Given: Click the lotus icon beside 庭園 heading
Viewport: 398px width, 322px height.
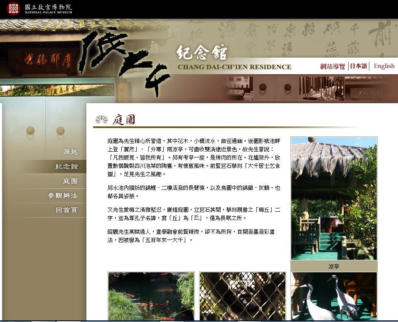Looking at the screenshot, I should [101, 120].
